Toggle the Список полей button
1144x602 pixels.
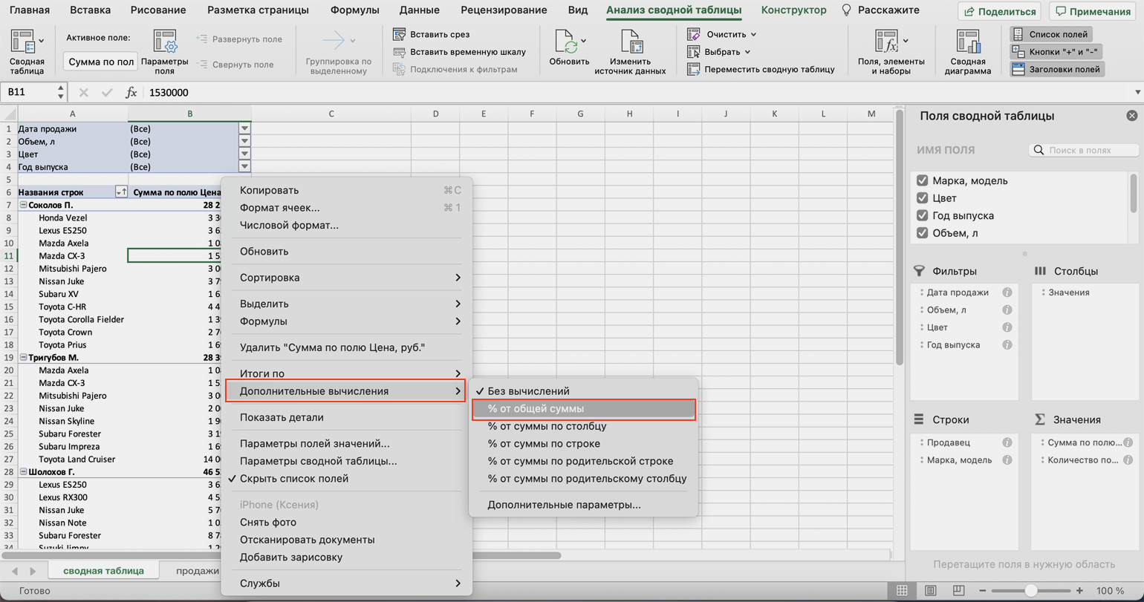click(x=1051, y=35)
